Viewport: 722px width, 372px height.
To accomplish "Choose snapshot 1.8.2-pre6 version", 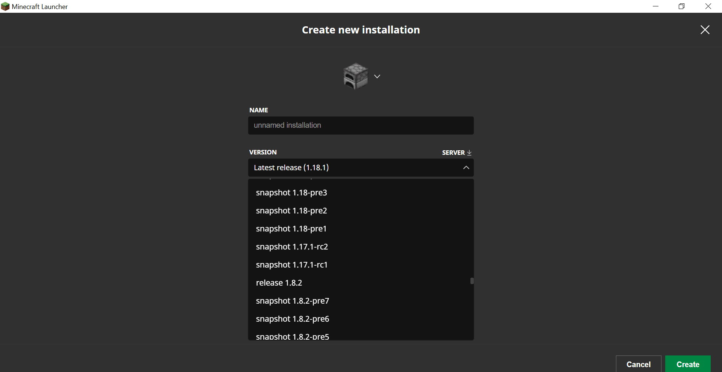I will [292, 319].
